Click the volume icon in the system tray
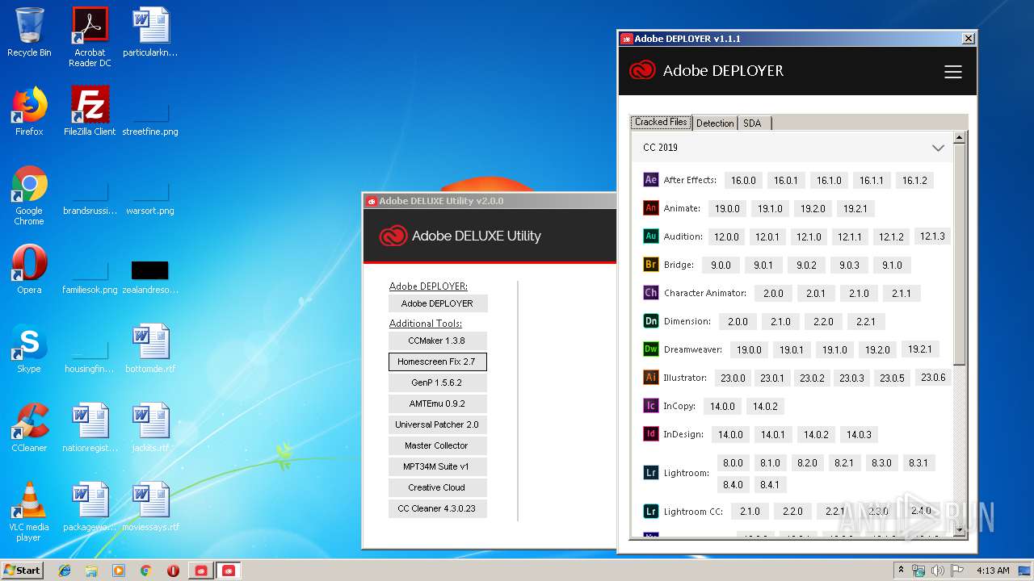The height and width of the screenshot is (581, 1034). tap(938, 571)
